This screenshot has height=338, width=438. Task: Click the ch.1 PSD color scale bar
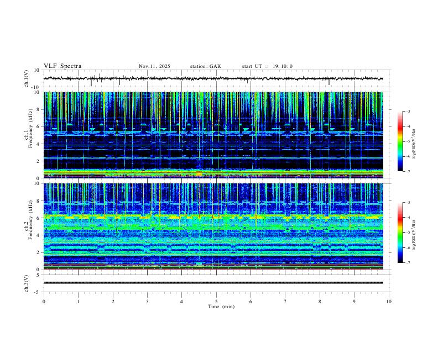click(x=400, y=141)
